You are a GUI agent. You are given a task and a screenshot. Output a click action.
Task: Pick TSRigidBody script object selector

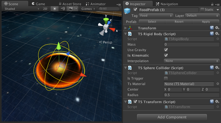click(218, 39)
